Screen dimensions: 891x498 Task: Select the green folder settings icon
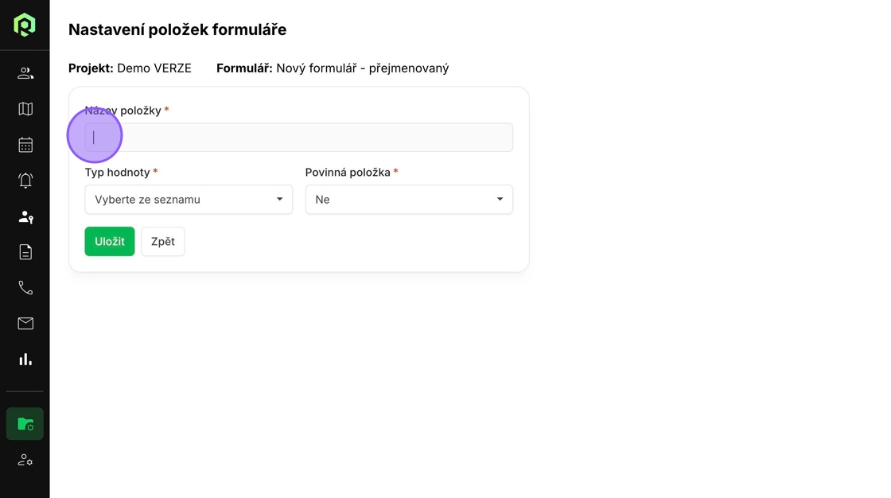(x=25, y=424)
